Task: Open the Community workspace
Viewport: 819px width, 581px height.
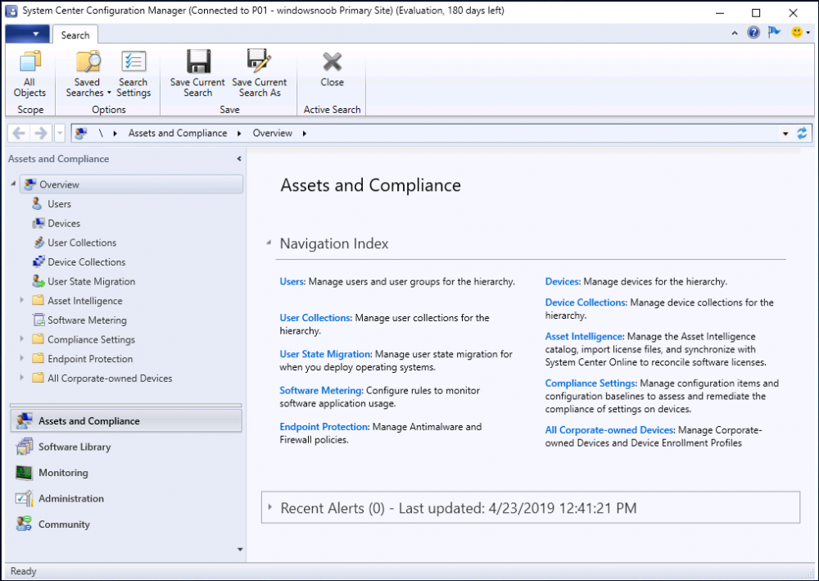Action: pyautogui.click(x=126, y=524)
